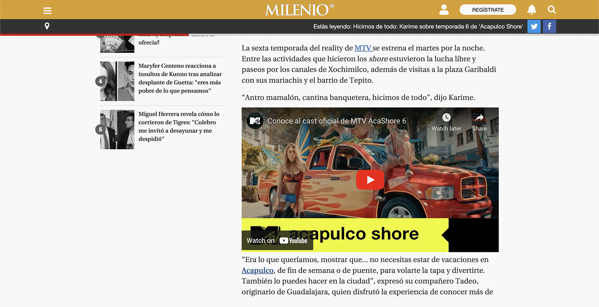Click the money article thumbnail
The width and height of the screenshot is (599, 307).
tap(117, 44)
